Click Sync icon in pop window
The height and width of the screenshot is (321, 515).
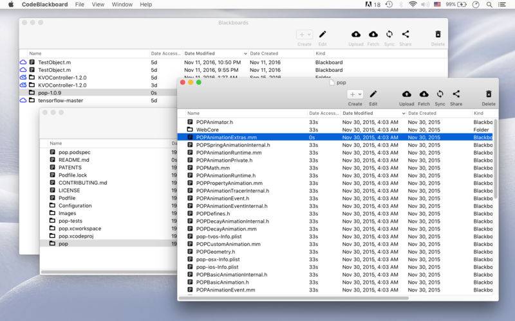pos(440,94)
